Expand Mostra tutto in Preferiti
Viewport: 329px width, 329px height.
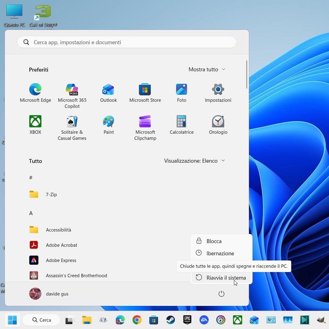[x=207, y=69]
